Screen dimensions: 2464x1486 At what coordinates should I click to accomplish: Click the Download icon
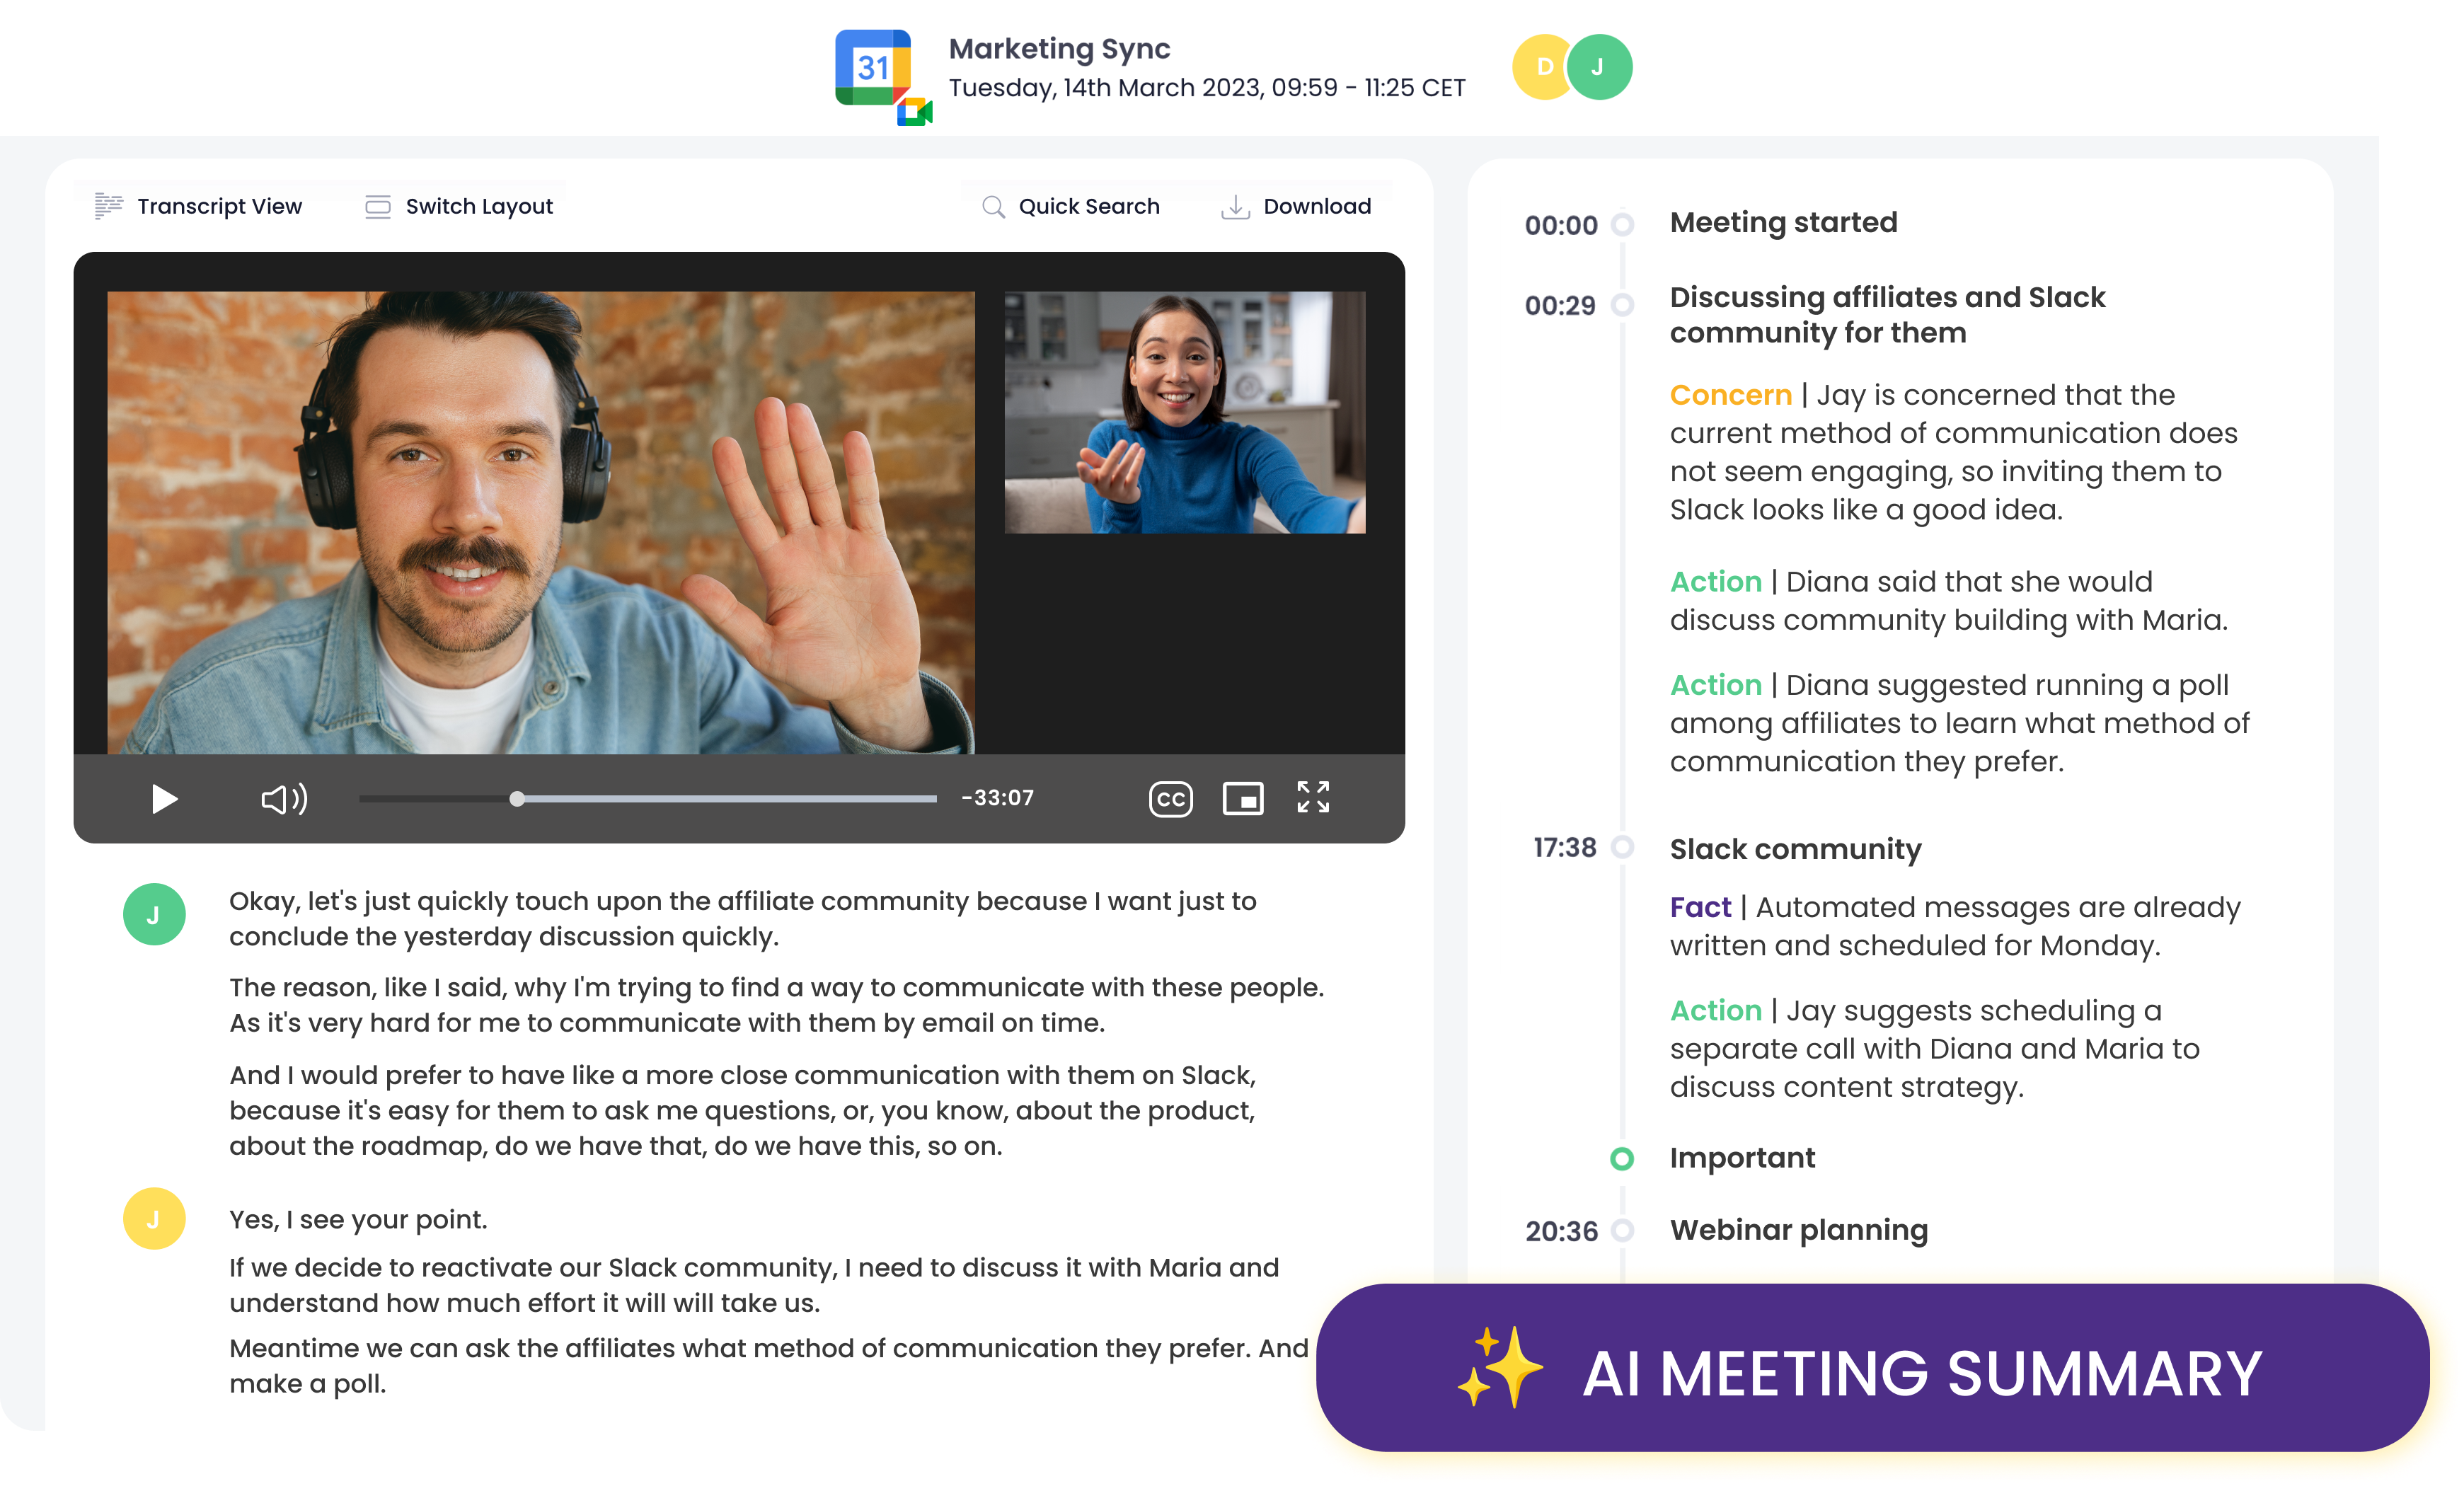(x=1238, y=206)
